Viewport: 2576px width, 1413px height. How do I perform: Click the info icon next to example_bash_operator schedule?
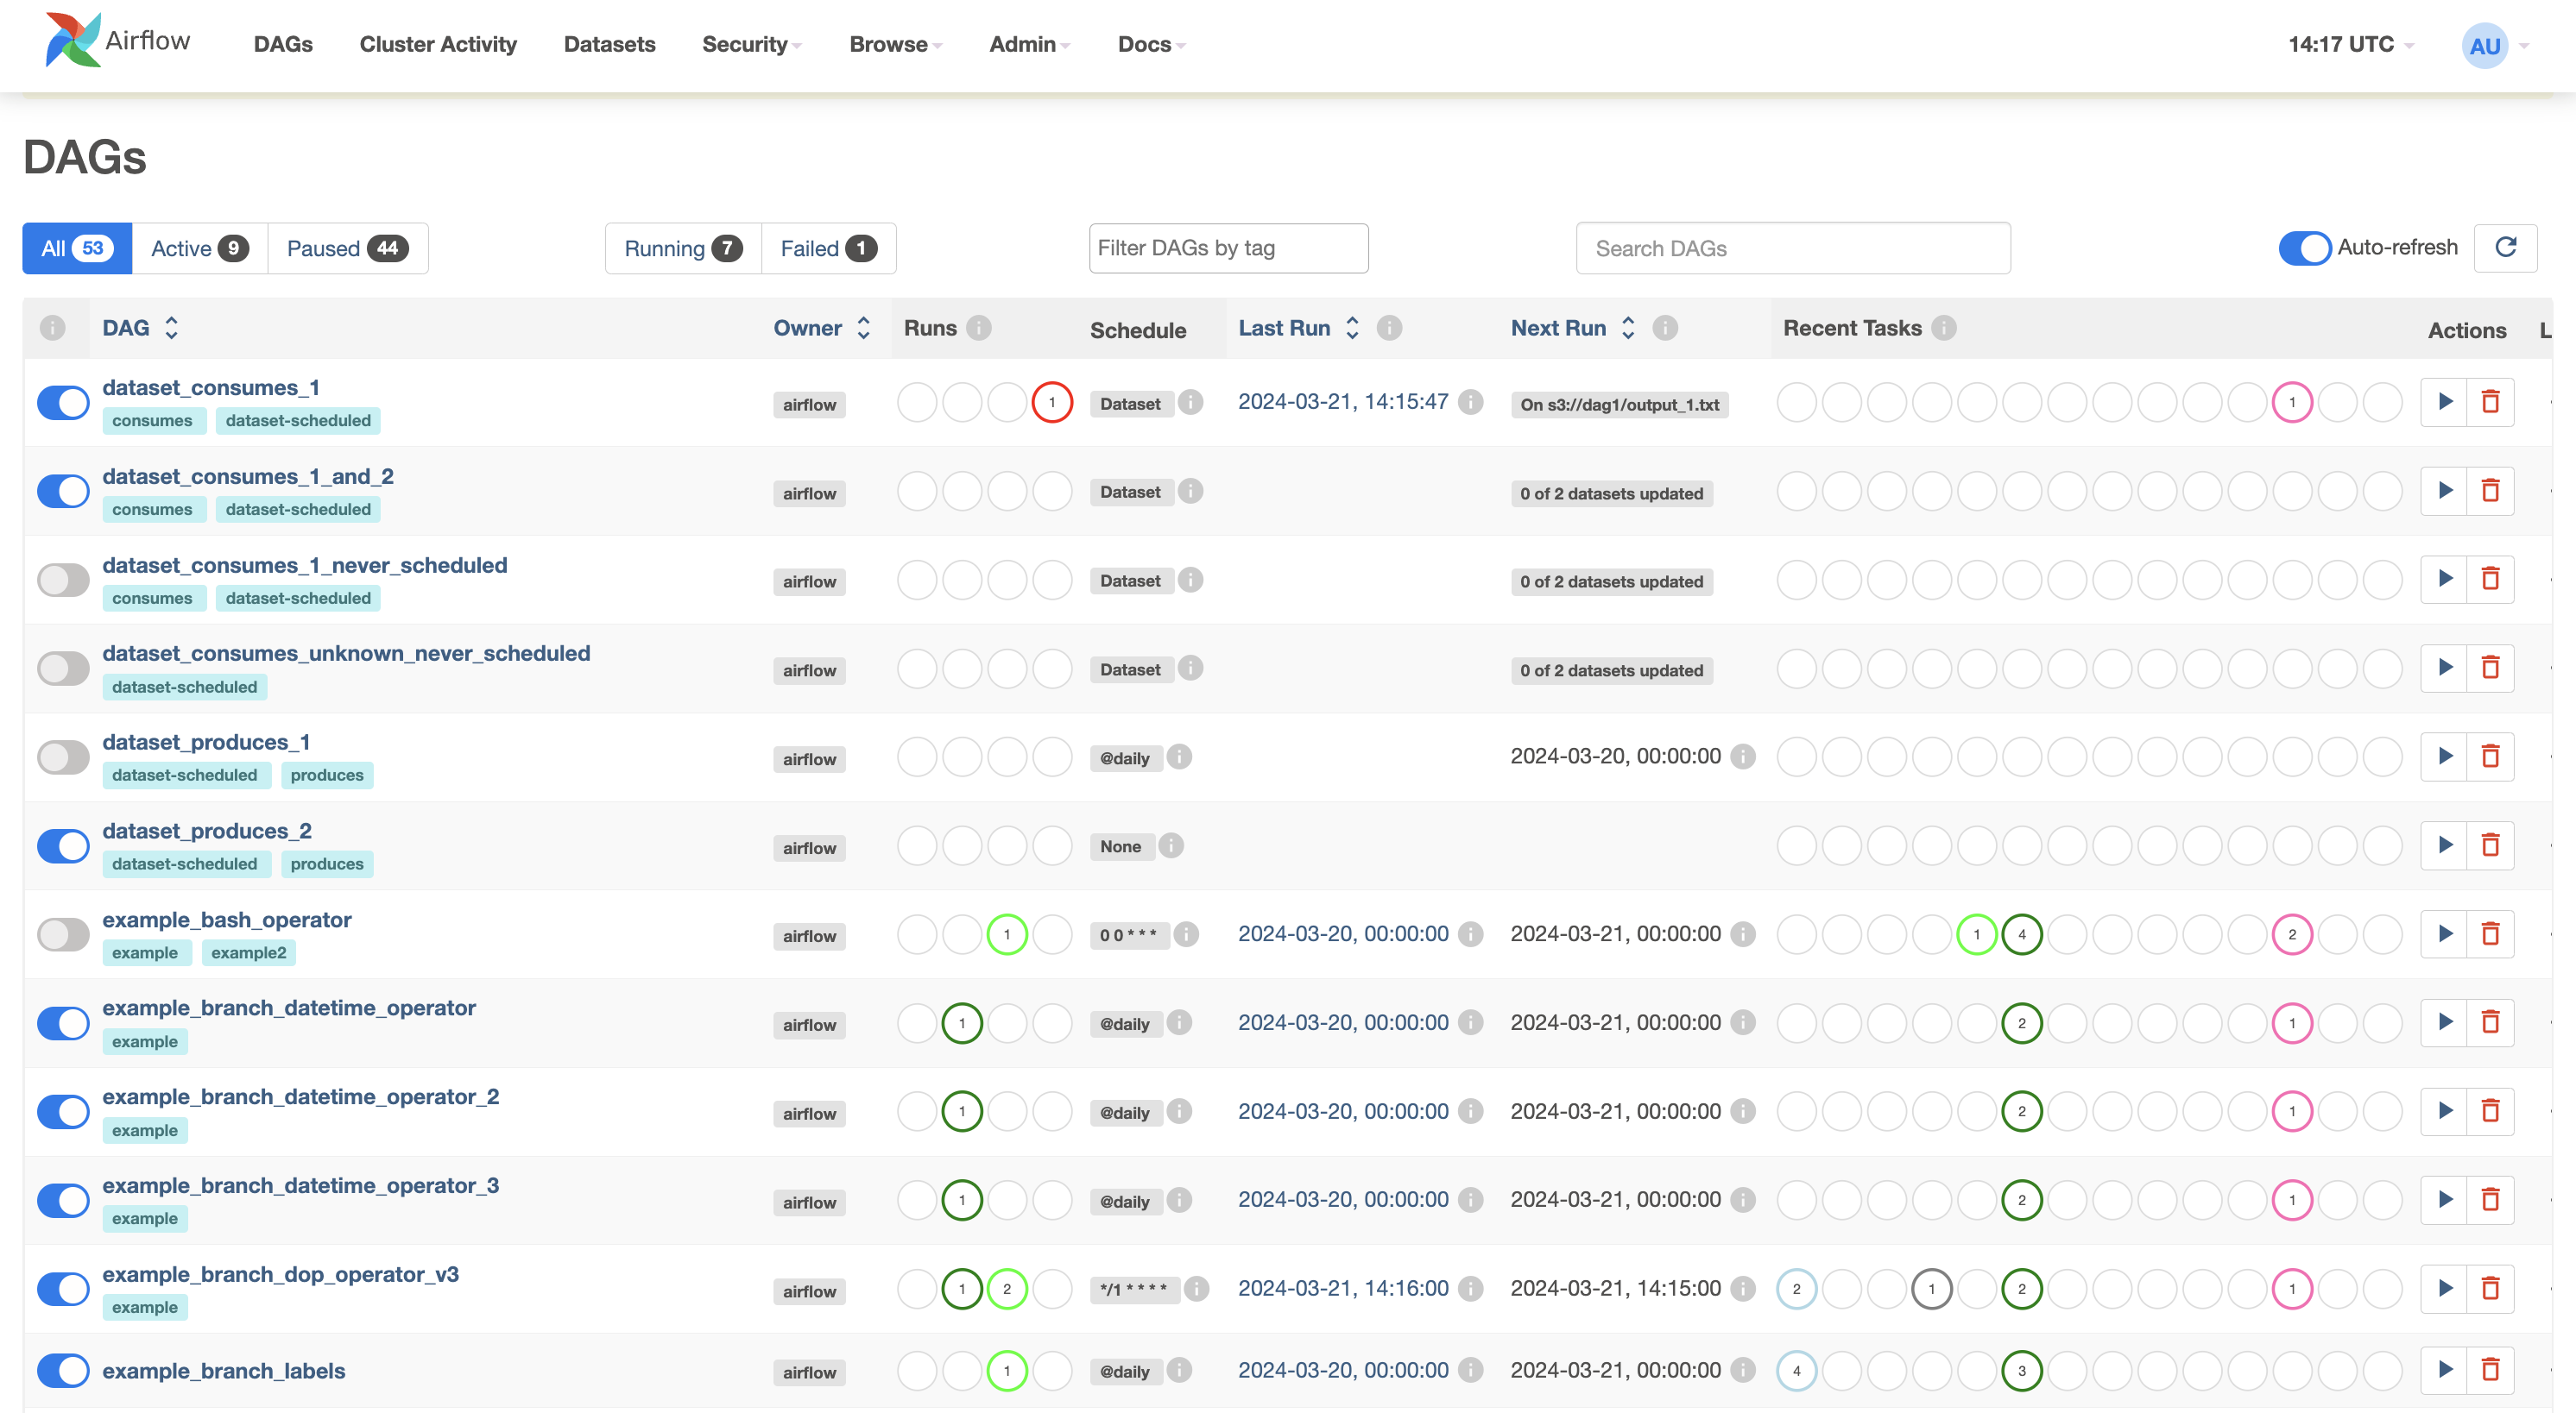tap(1187, 934)
